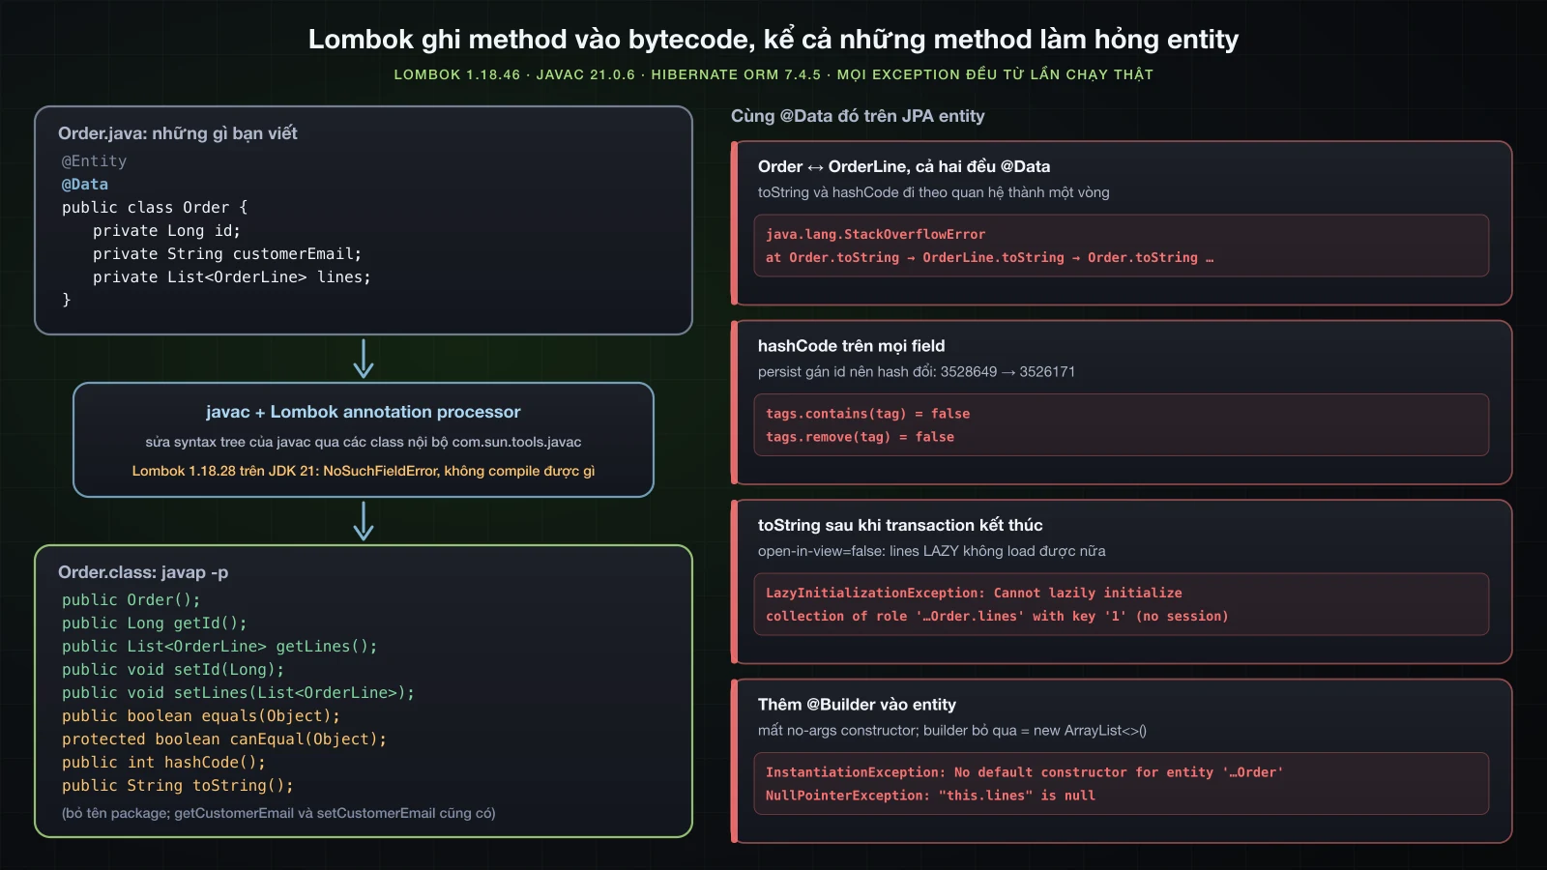Click the line 'public Order();'

(x=131, y=600)
